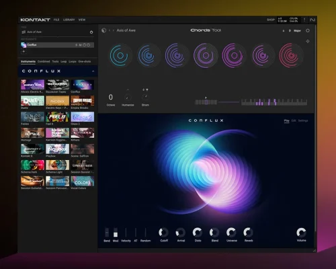Open the Major scale dropdown
Viewport: 336px width, 269px height.
tap(297, 31)
